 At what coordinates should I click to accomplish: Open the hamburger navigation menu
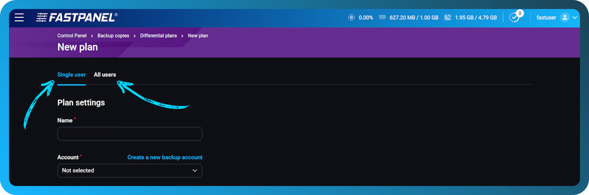click(19, 18)
